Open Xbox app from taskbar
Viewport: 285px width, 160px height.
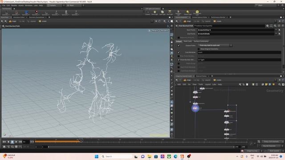(169, 156)
